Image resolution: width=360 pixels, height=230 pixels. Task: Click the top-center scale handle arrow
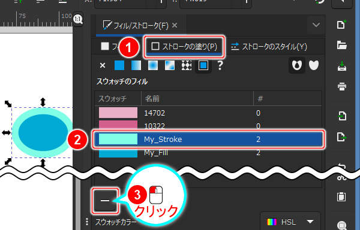43,102
